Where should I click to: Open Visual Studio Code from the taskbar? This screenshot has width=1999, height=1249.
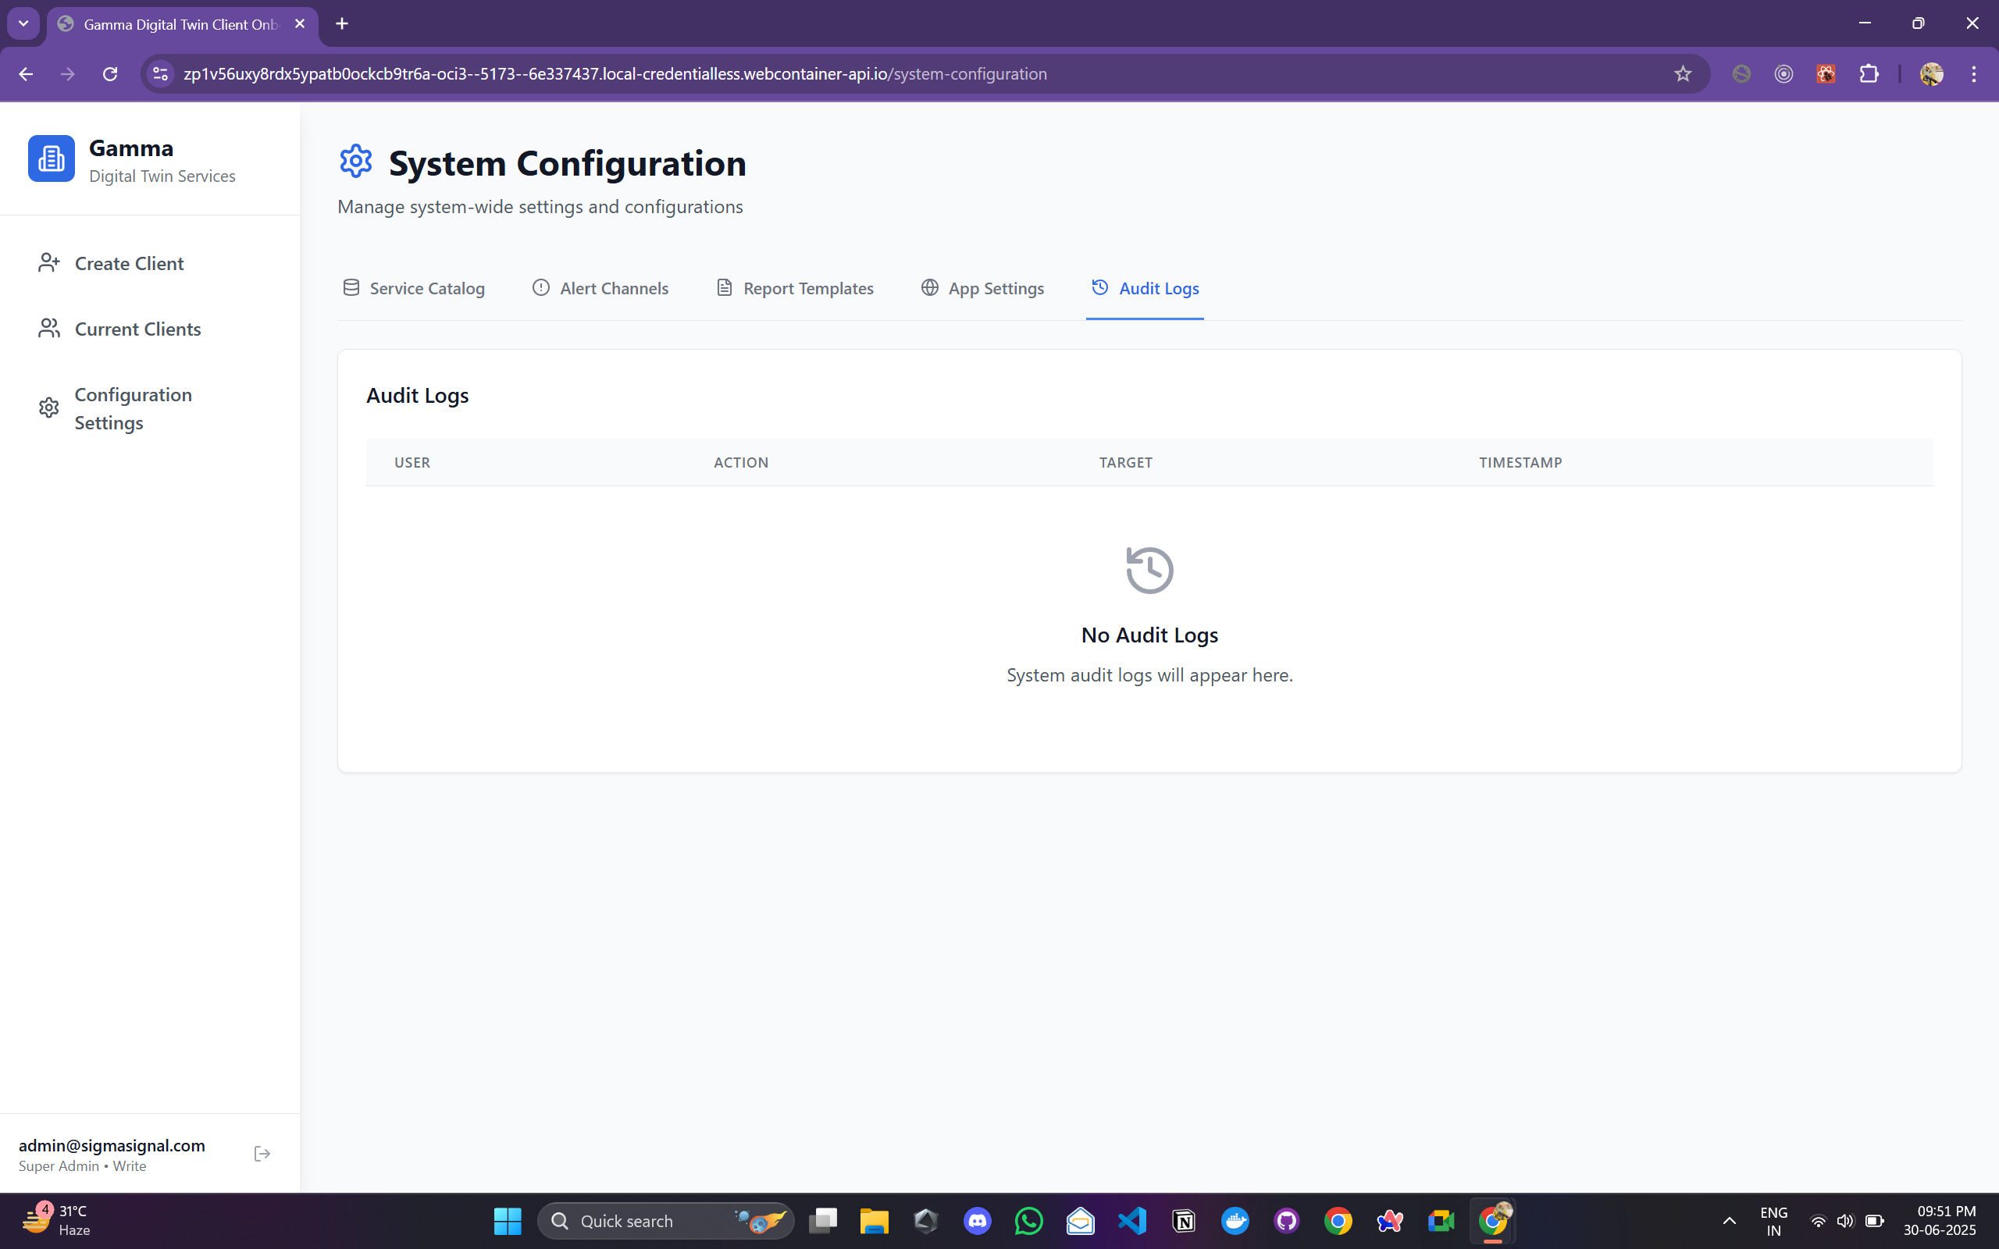(1132, 1221)
